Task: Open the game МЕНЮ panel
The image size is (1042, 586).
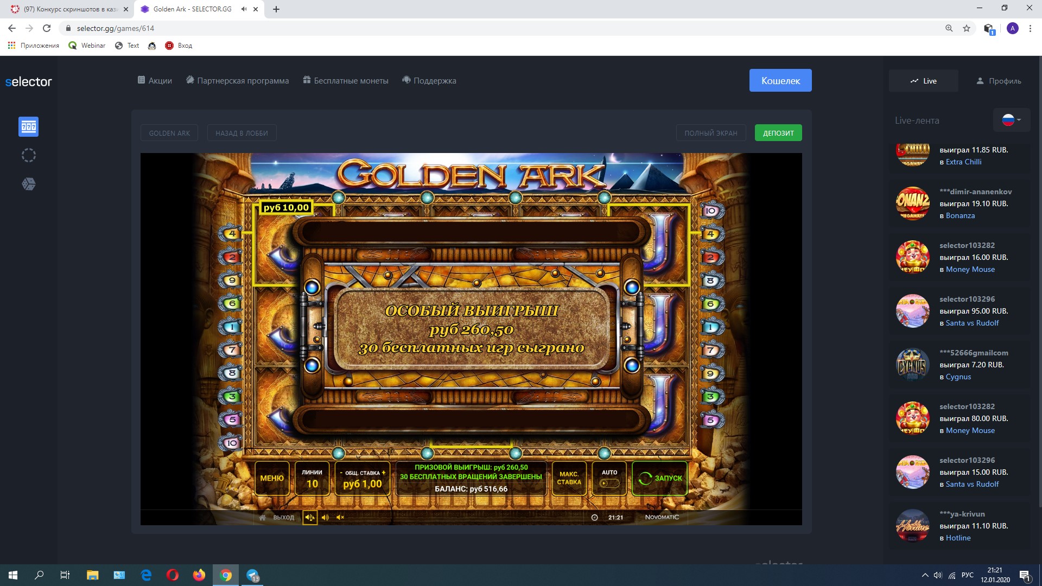Action: 272,478
